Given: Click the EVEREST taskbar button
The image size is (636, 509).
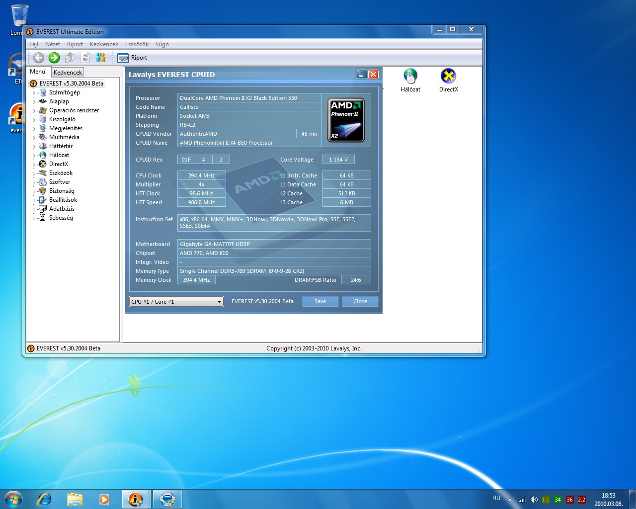Looking at the screenshot, I should [136, 499].
